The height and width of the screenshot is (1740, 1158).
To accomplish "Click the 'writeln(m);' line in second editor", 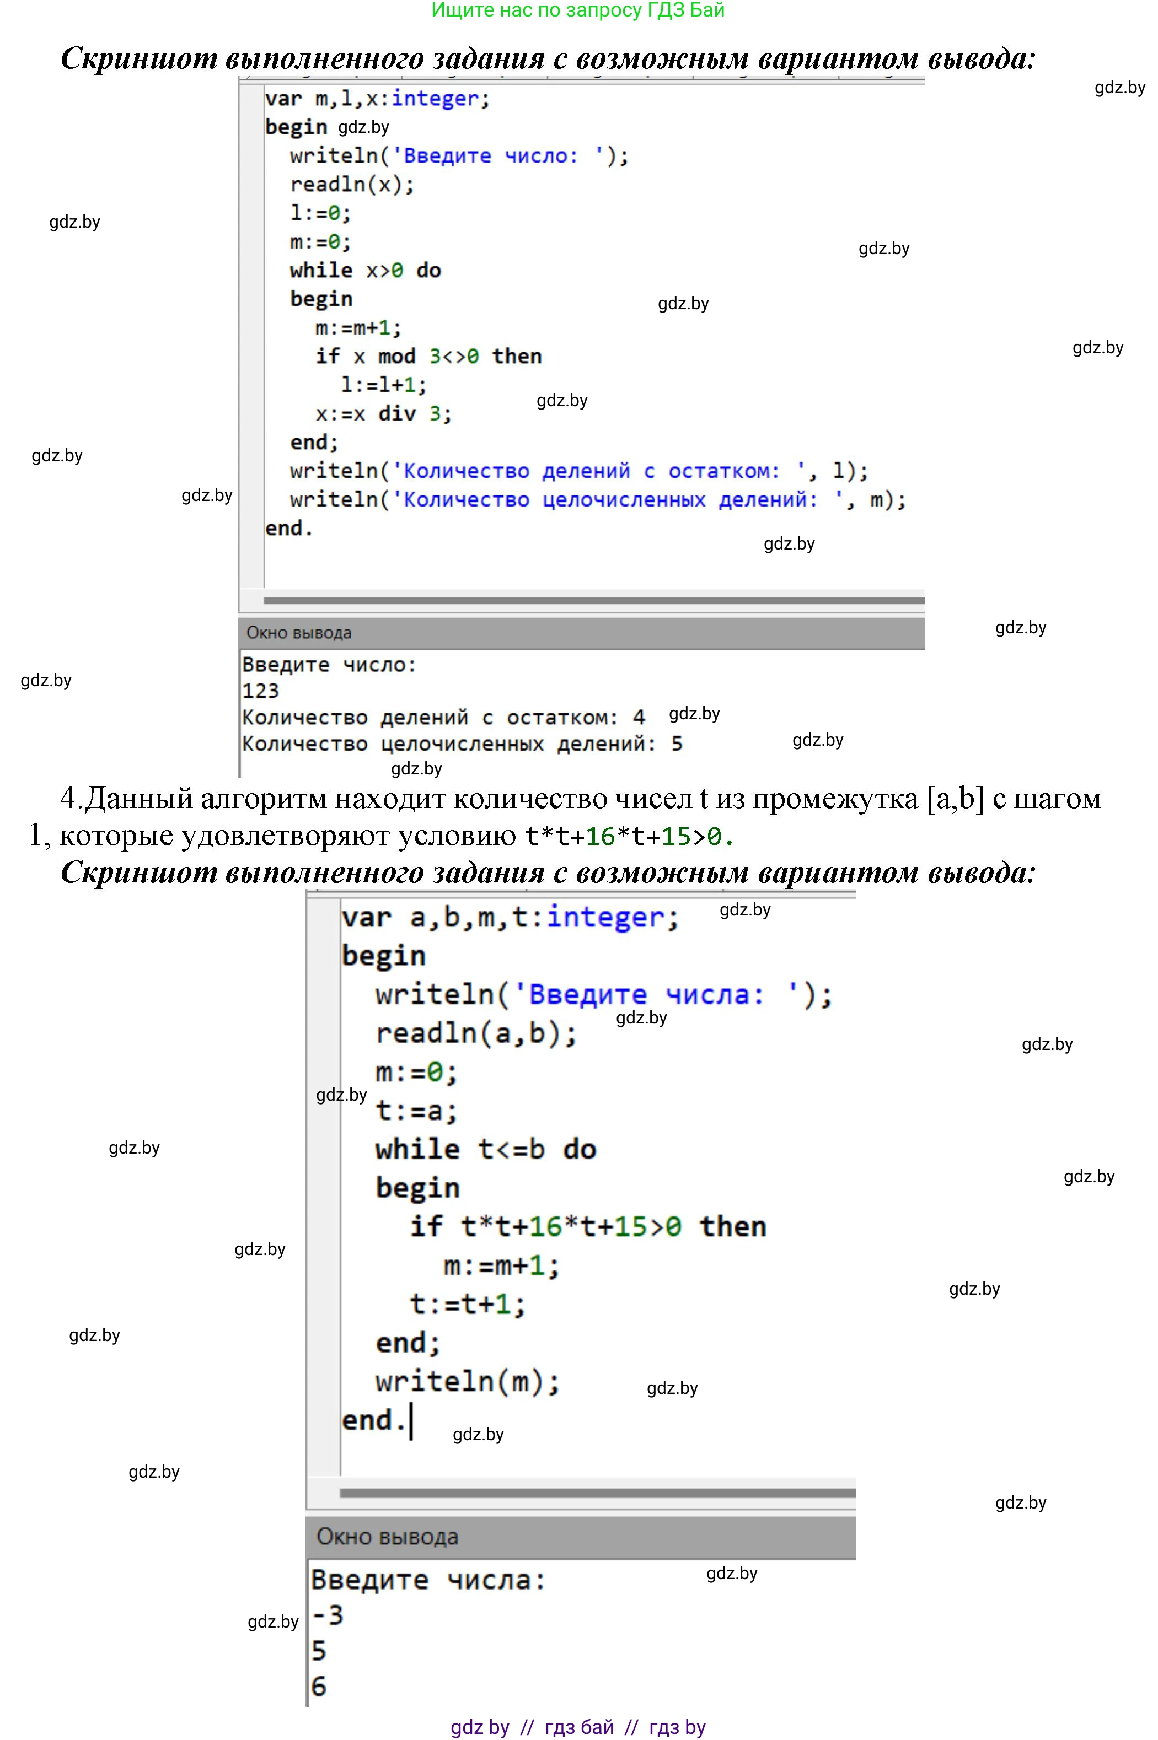I will coord(468,1381).
